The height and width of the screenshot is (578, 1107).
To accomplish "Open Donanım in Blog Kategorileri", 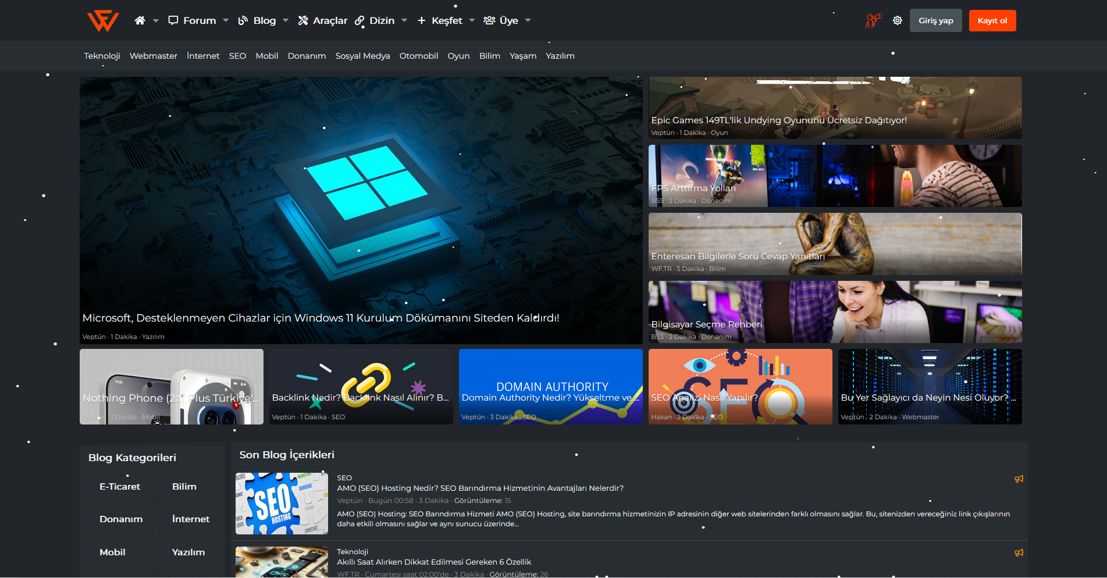I will (121, 519).
